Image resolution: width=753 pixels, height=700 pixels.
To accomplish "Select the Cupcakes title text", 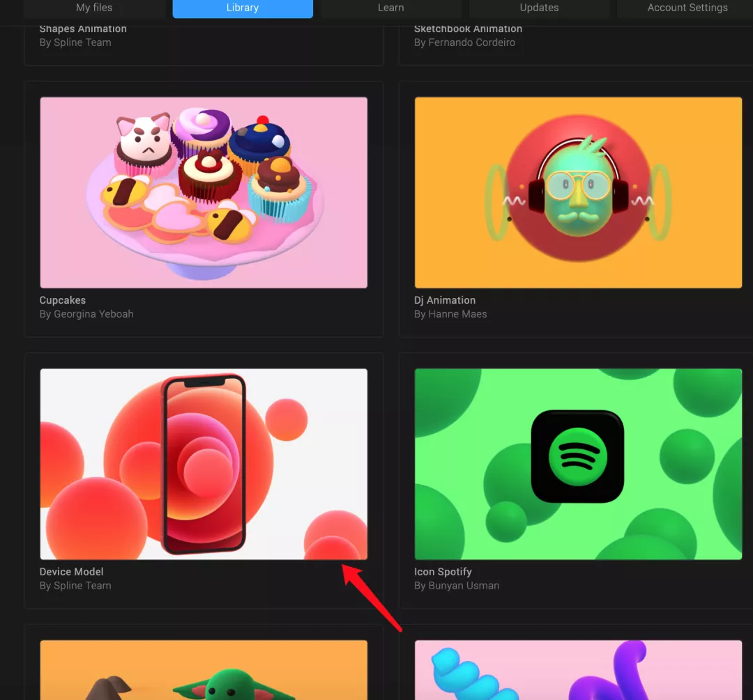I will click(x=63, y=300).
